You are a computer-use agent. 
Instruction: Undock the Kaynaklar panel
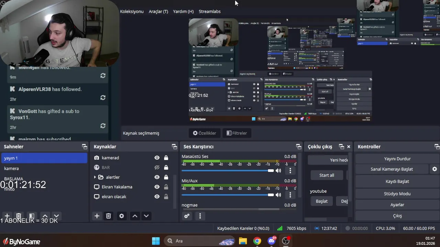point(174,146)
